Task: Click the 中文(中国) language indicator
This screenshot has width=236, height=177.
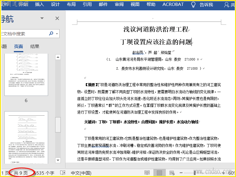Action: 81,173
